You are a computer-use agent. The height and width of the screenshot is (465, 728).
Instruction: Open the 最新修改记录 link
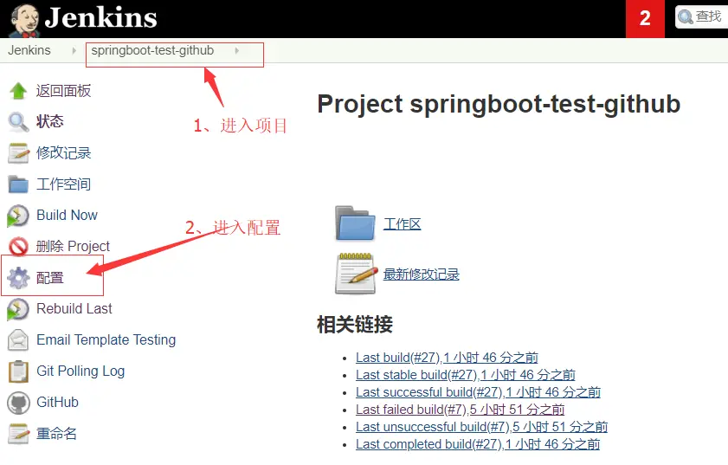[x=421, y=274]
